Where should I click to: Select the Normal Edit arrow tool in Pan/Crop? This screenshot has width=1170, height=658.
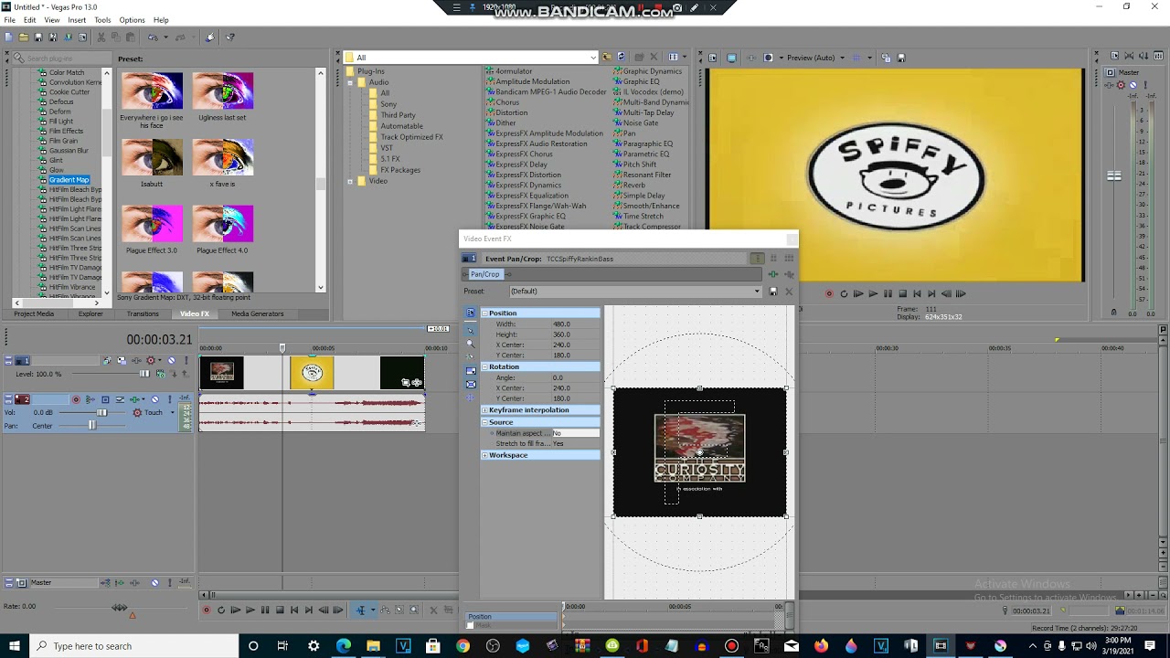pyautogui.click(x=470, y=331)
